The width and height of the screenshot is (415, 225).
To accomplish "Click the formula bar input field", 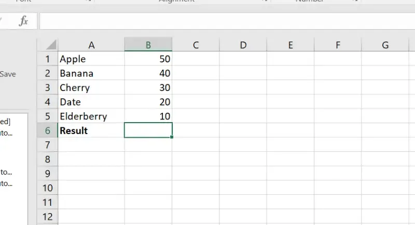I will [227, 21].
